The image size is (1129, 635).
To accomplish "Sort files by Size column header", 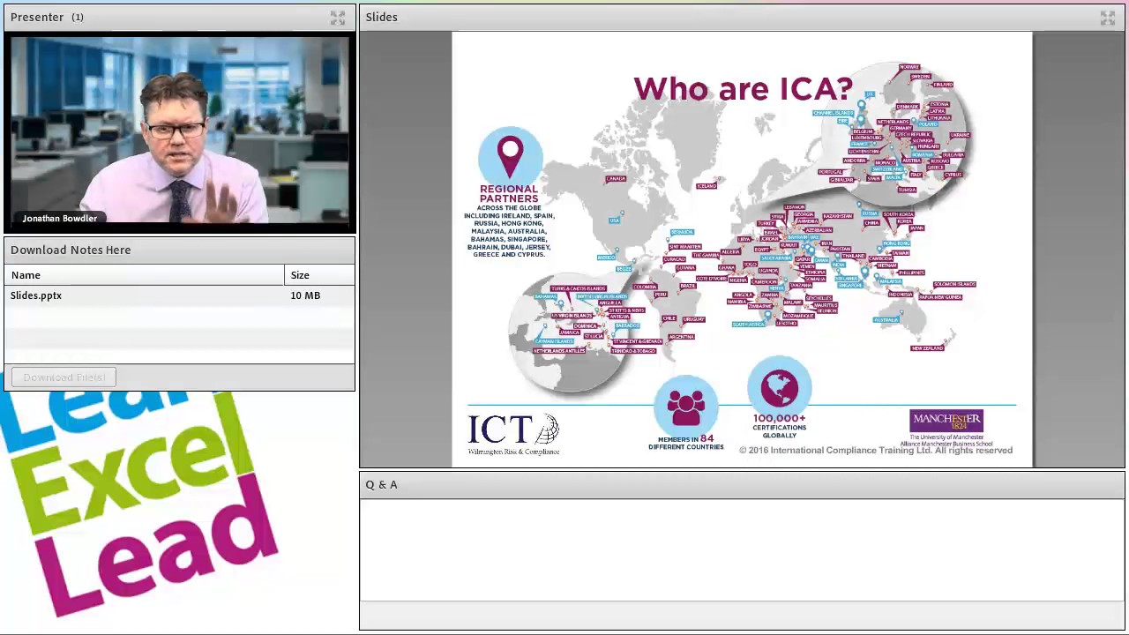I will pyautogui.click(x=319, y=275).
